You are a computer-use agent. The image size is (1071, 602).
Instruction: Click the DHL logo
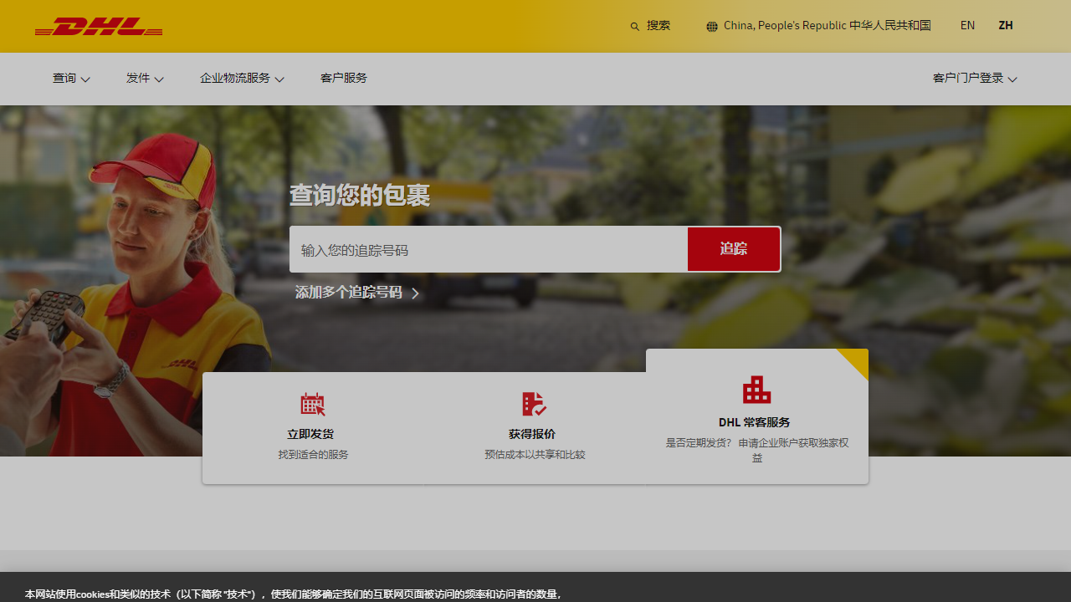coord(99,27)
